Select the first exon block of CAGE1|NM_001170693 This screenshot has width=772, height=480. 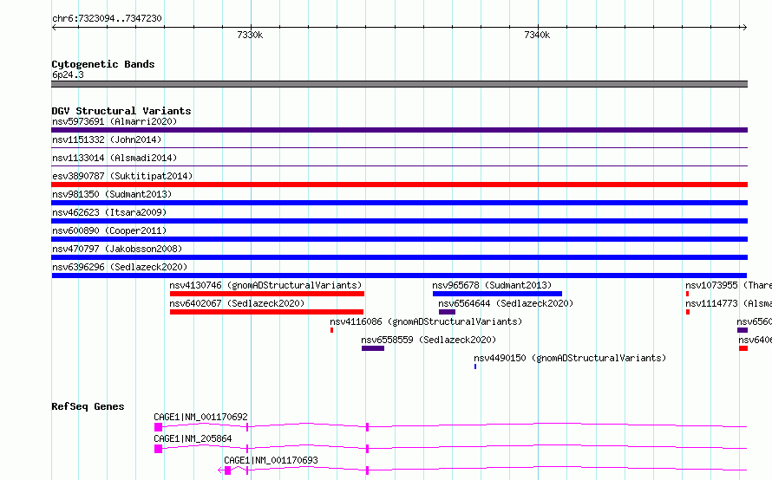click(x=227, y=470)
